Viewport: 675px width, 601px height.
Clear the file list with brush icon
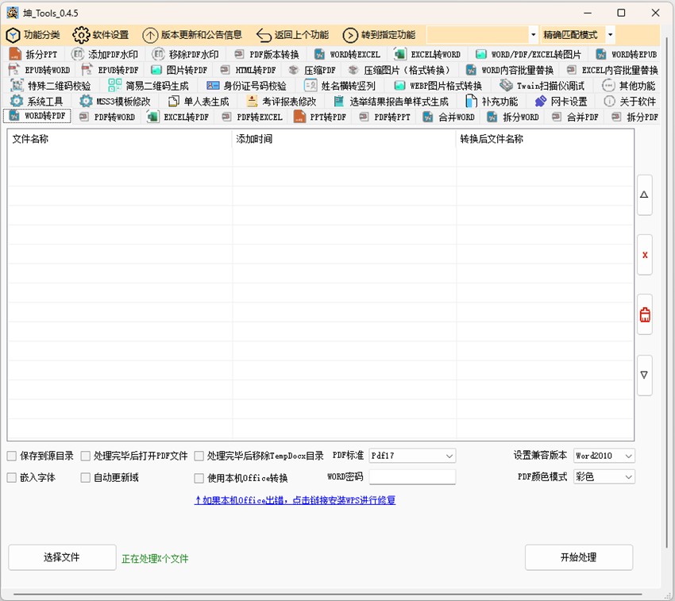(644, 314)
